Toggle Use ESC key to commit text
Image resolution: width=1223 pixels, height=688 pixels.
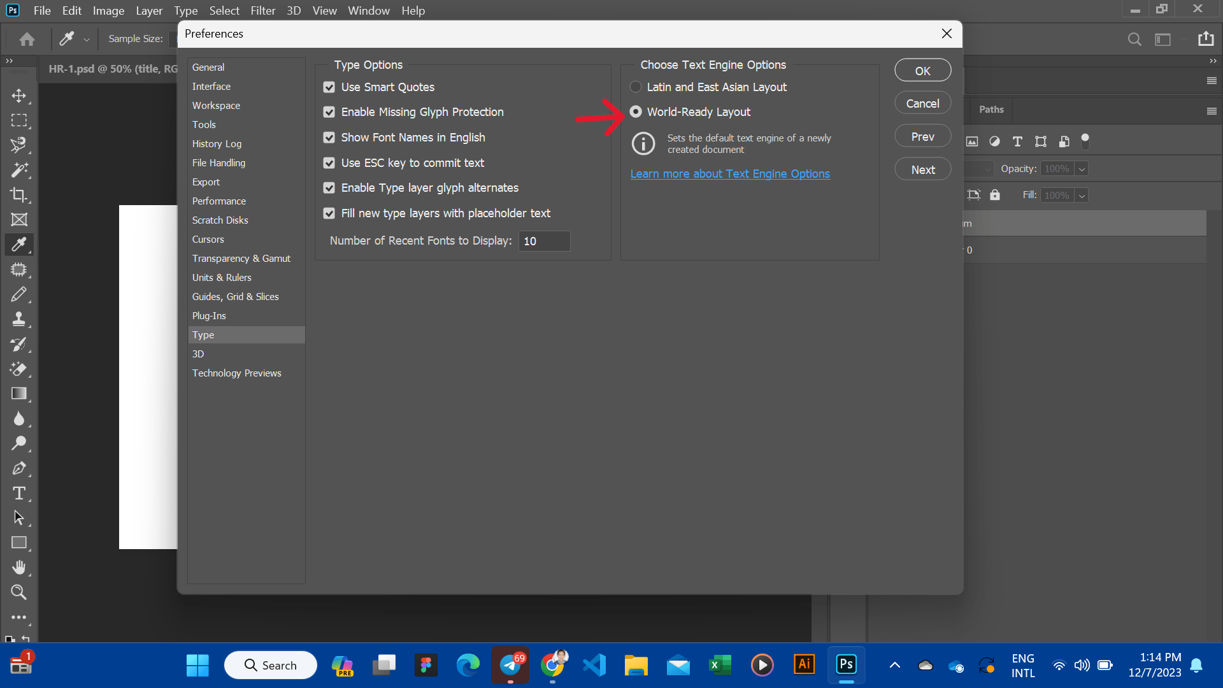pyautogui.click(x=329, y=163)
